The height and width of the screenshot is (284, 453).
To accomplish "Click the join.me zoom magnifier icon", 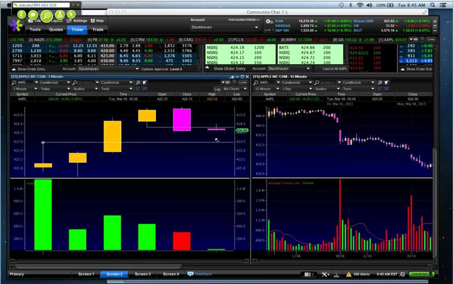I will point(46,16).
